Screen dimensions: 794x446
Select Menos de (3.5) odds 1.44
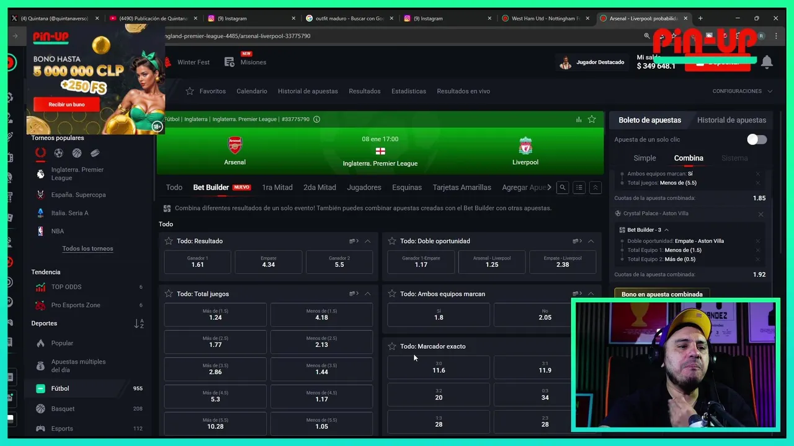(x=321, y=369)
